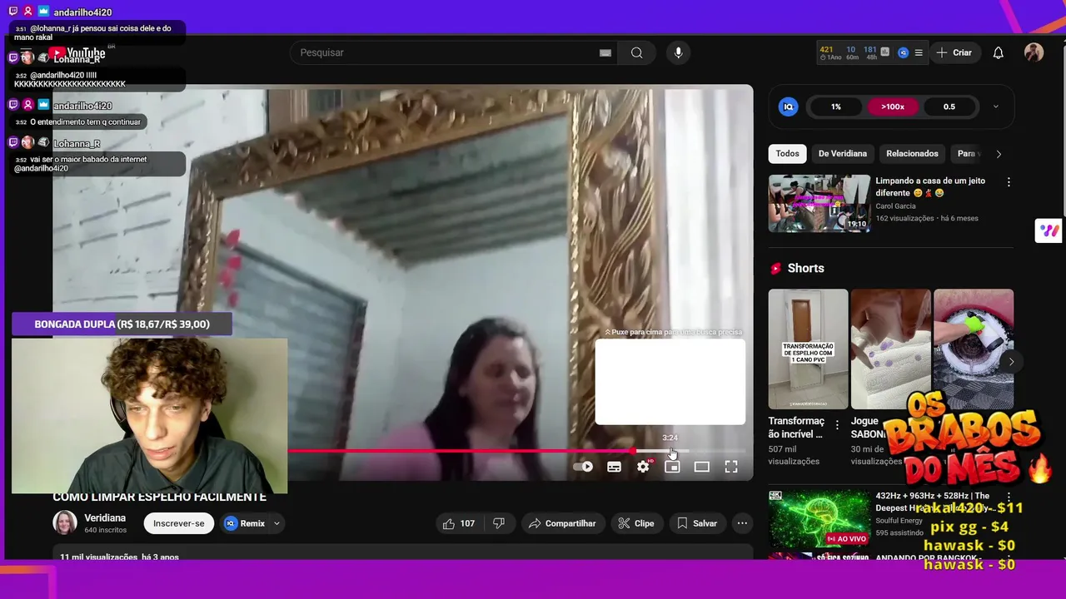This screenshot has height=599, width=1066.
Task: Click the 421 1Ano stat
Action: [x=829, y=52]
